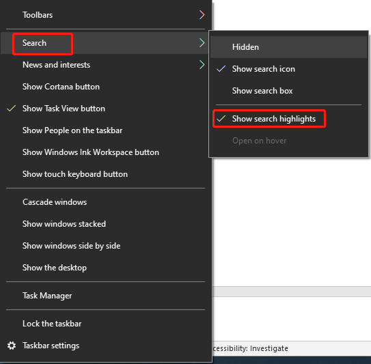Choose Cascade windows
Image resolution: width=371 pixels, height=364 pixels.
[105, 202]
